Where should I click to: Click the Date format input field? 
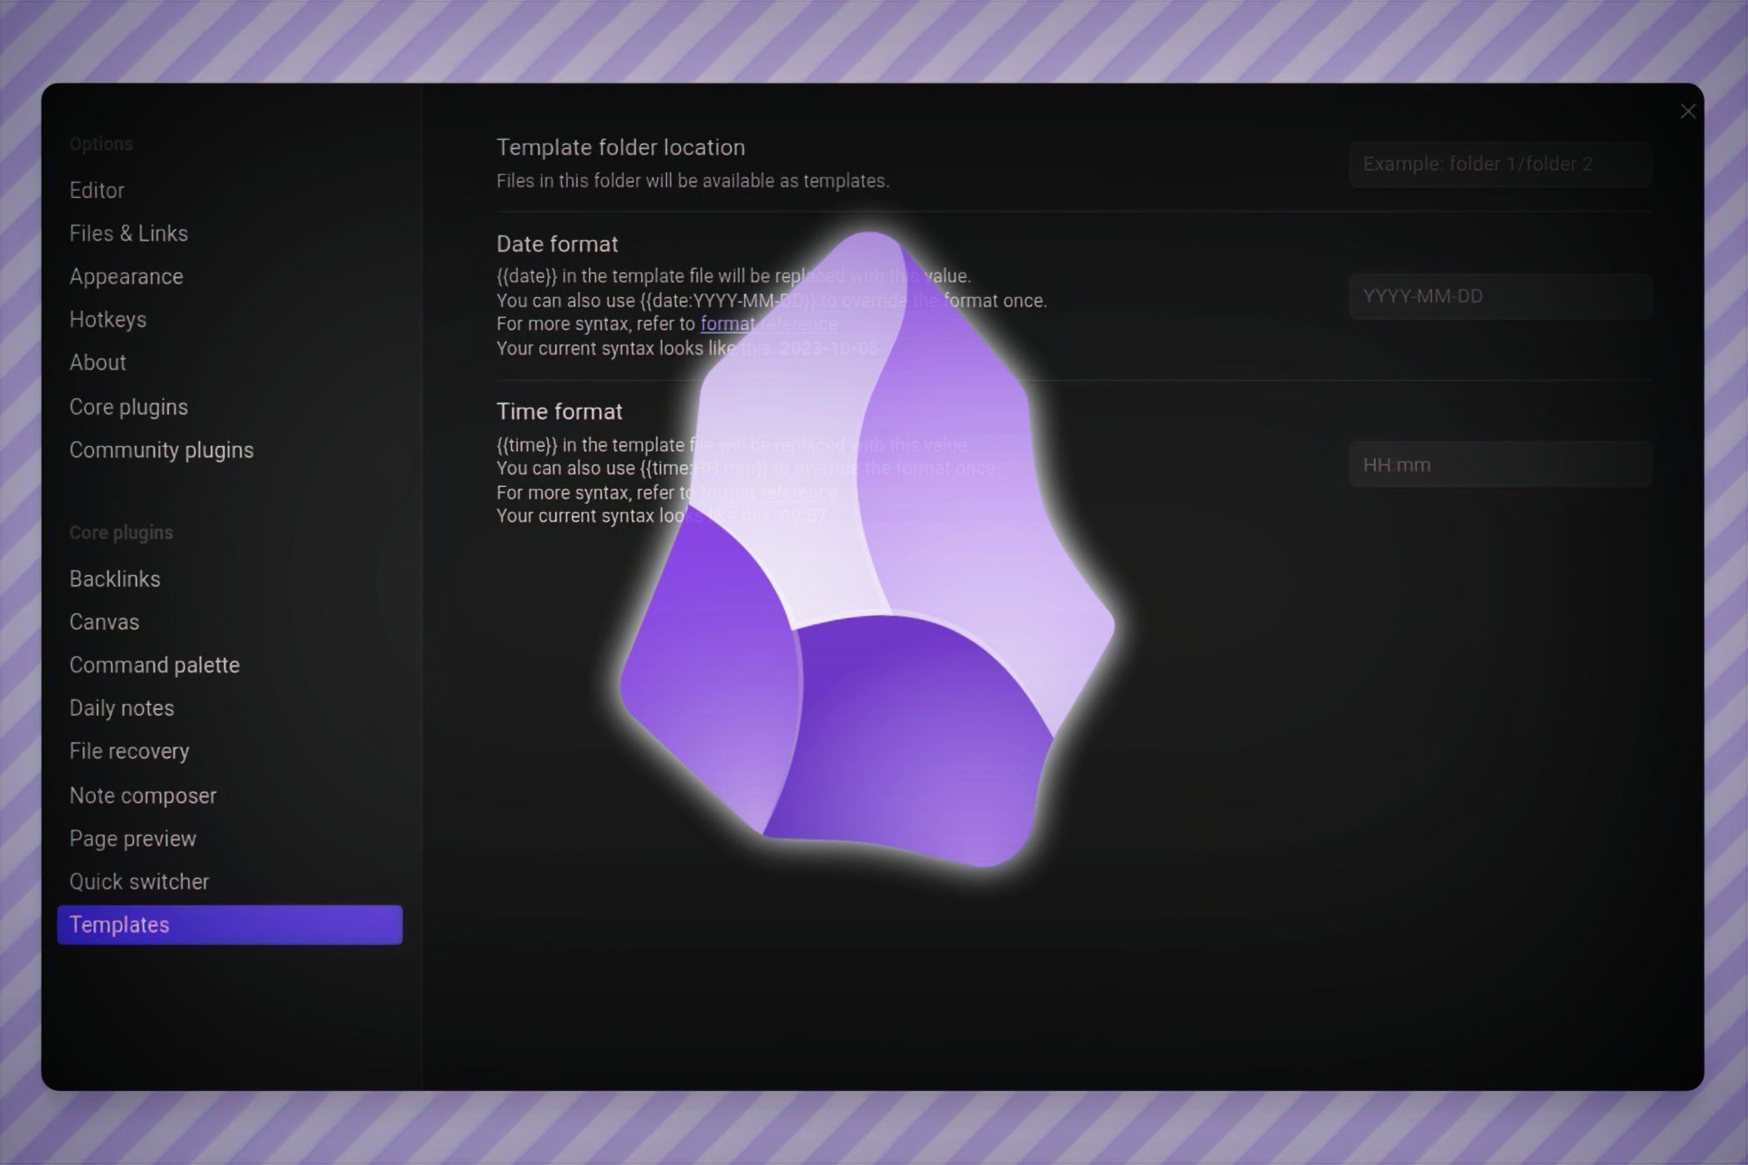click(1500, 295)
